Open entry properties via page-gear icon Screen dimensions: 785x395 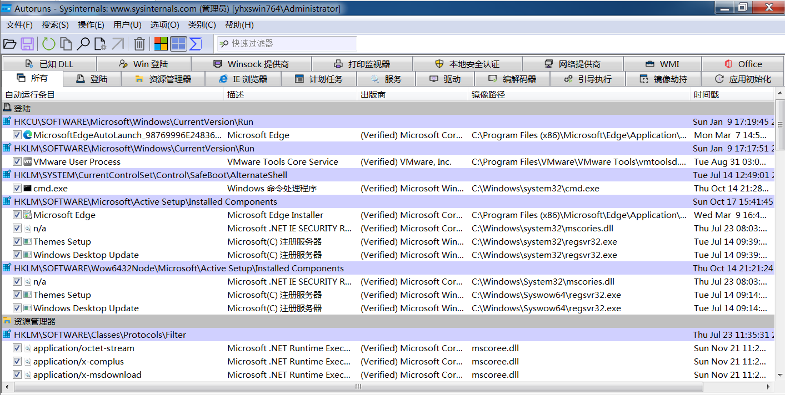(x=101, y=44)
